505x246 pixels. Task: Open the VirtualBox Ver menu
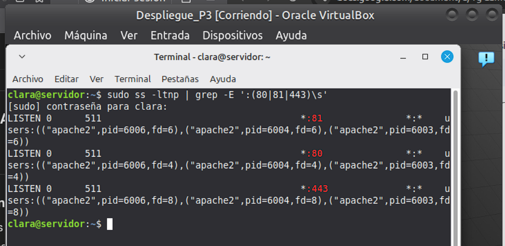[129, 36]
